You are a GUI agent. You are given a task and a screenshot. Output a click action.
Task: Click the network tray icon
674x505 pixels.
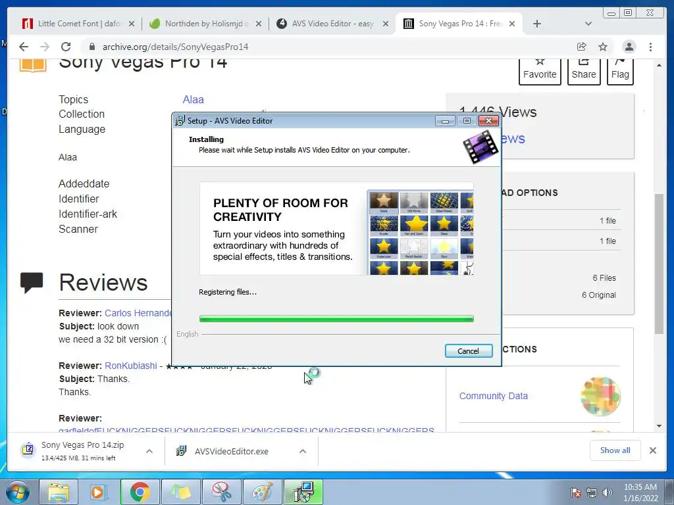pyautogui.click(x=592, y=493)
